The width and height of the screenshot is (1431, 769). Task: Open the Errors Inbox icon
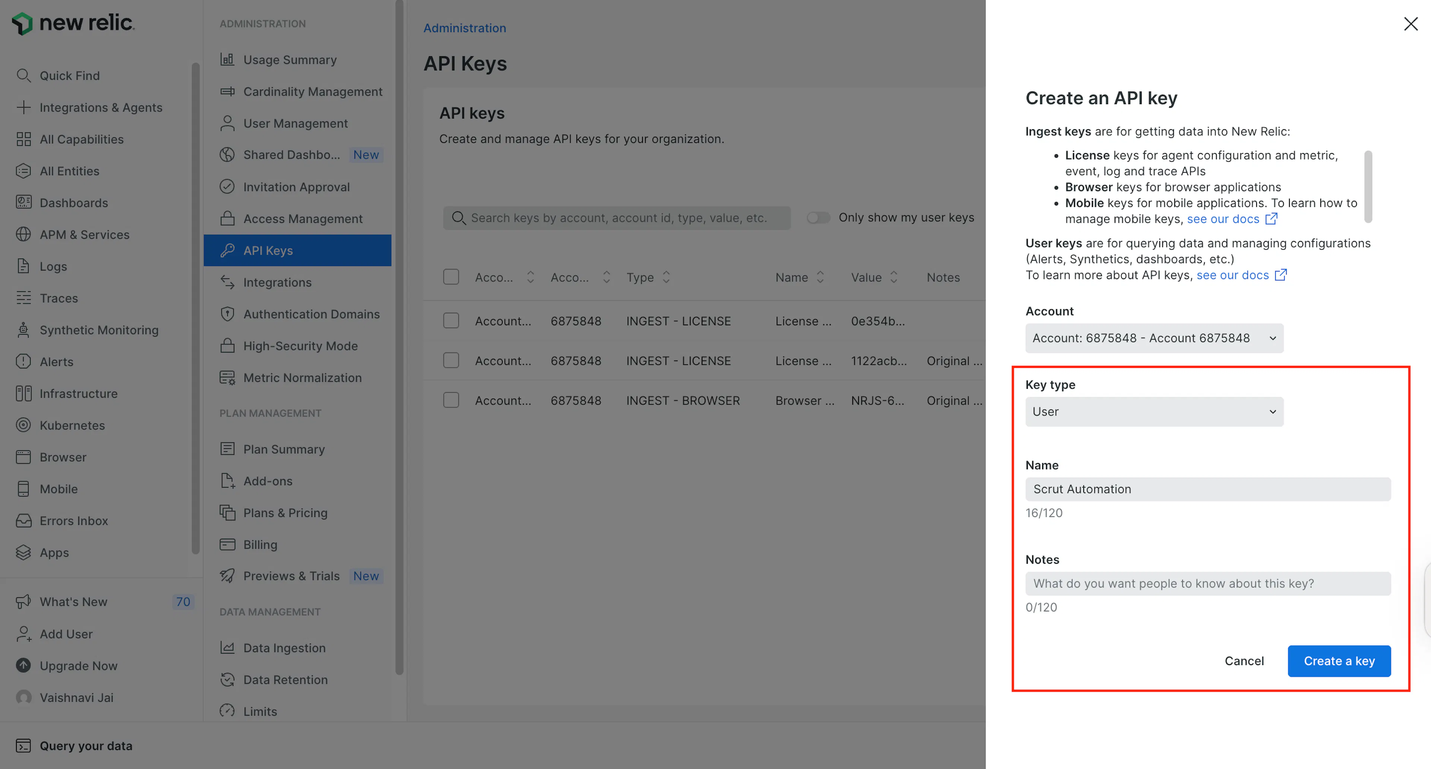coord(23,521)
